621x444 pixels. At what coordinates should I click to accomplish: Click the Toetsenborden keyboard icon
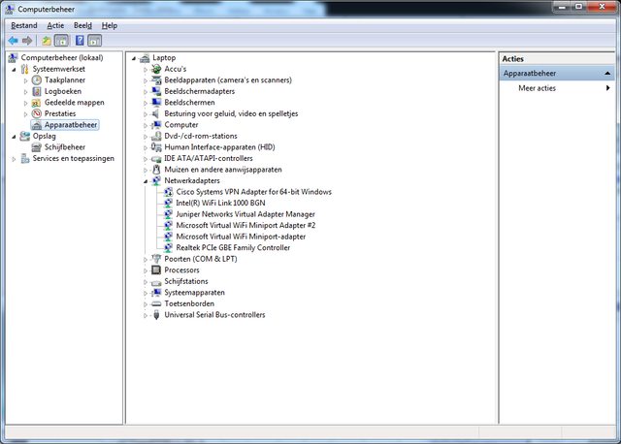point(156,303)
